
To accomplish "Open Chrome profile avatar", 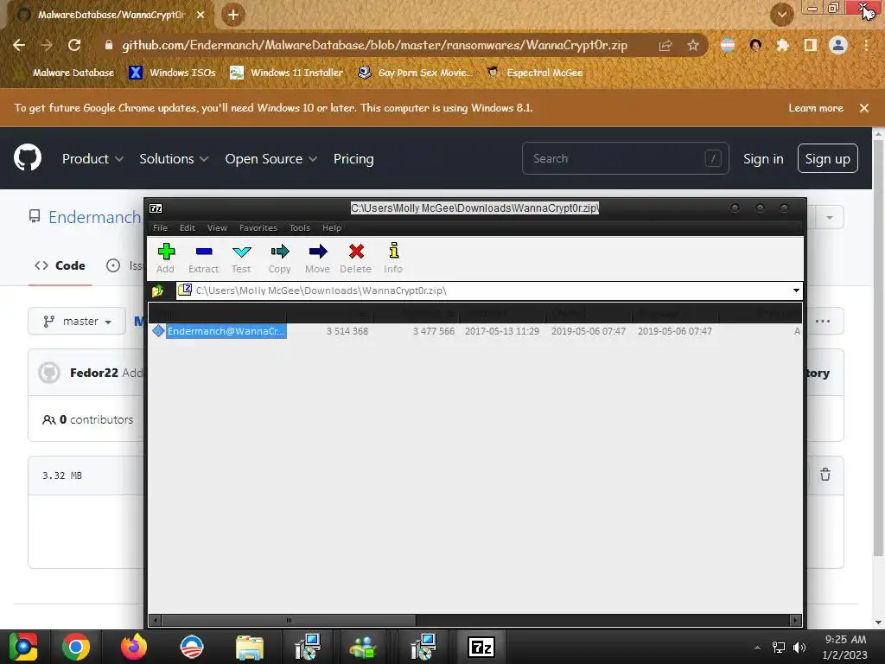I will pyautogui.click(x=838, y=45).
